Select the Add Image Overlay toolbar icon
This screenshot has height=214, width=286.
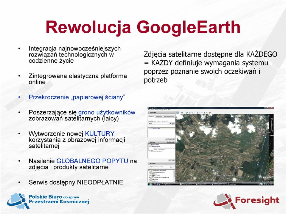(192, 113)
